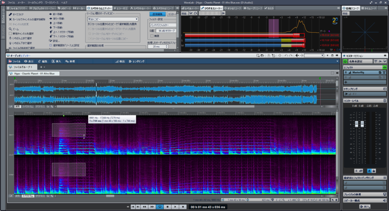Switch to the エラー修正 tab
This screenshot has height=211, width=389.
[121, 8]
